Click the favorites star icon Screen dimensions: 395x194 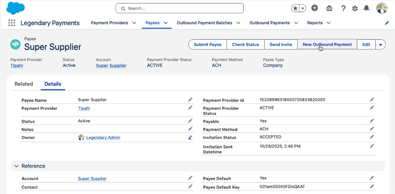tap(295, 8)
